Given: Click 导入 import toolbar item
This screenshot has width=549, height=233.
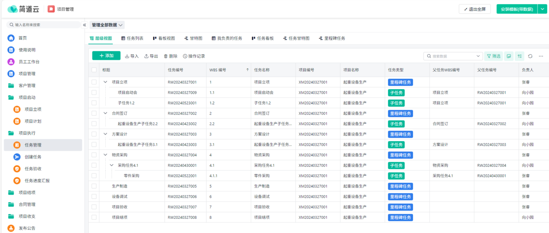Looking at the screenshot, I should pyautogui.click(x=132, y=56).
